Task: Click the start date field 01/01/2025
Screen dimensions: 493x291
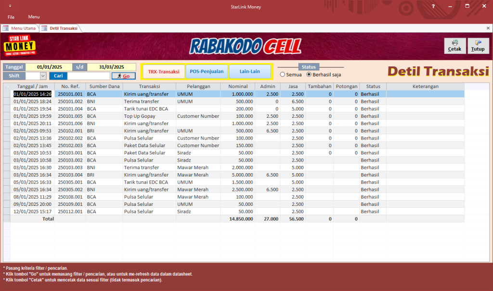Action: pos(50,67)
